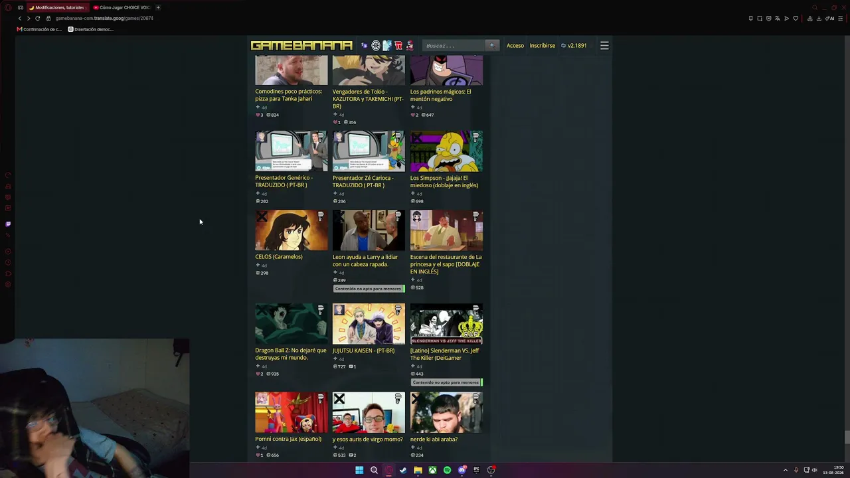Open Presentador Genérico TRADUZIDO link
850x478 pixels.
(x=284, y=181)
